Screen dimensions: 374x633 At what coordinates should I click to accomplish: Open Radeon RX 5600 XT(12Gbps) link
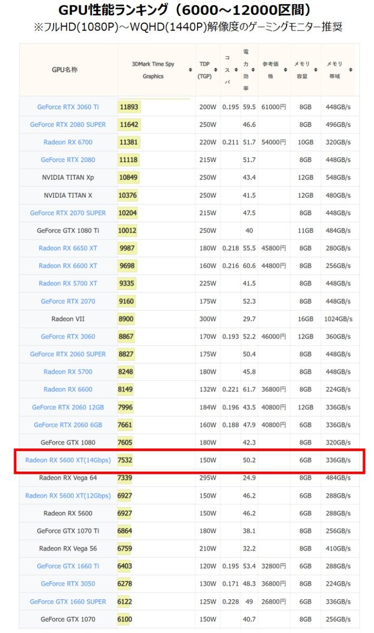[68, 496]
